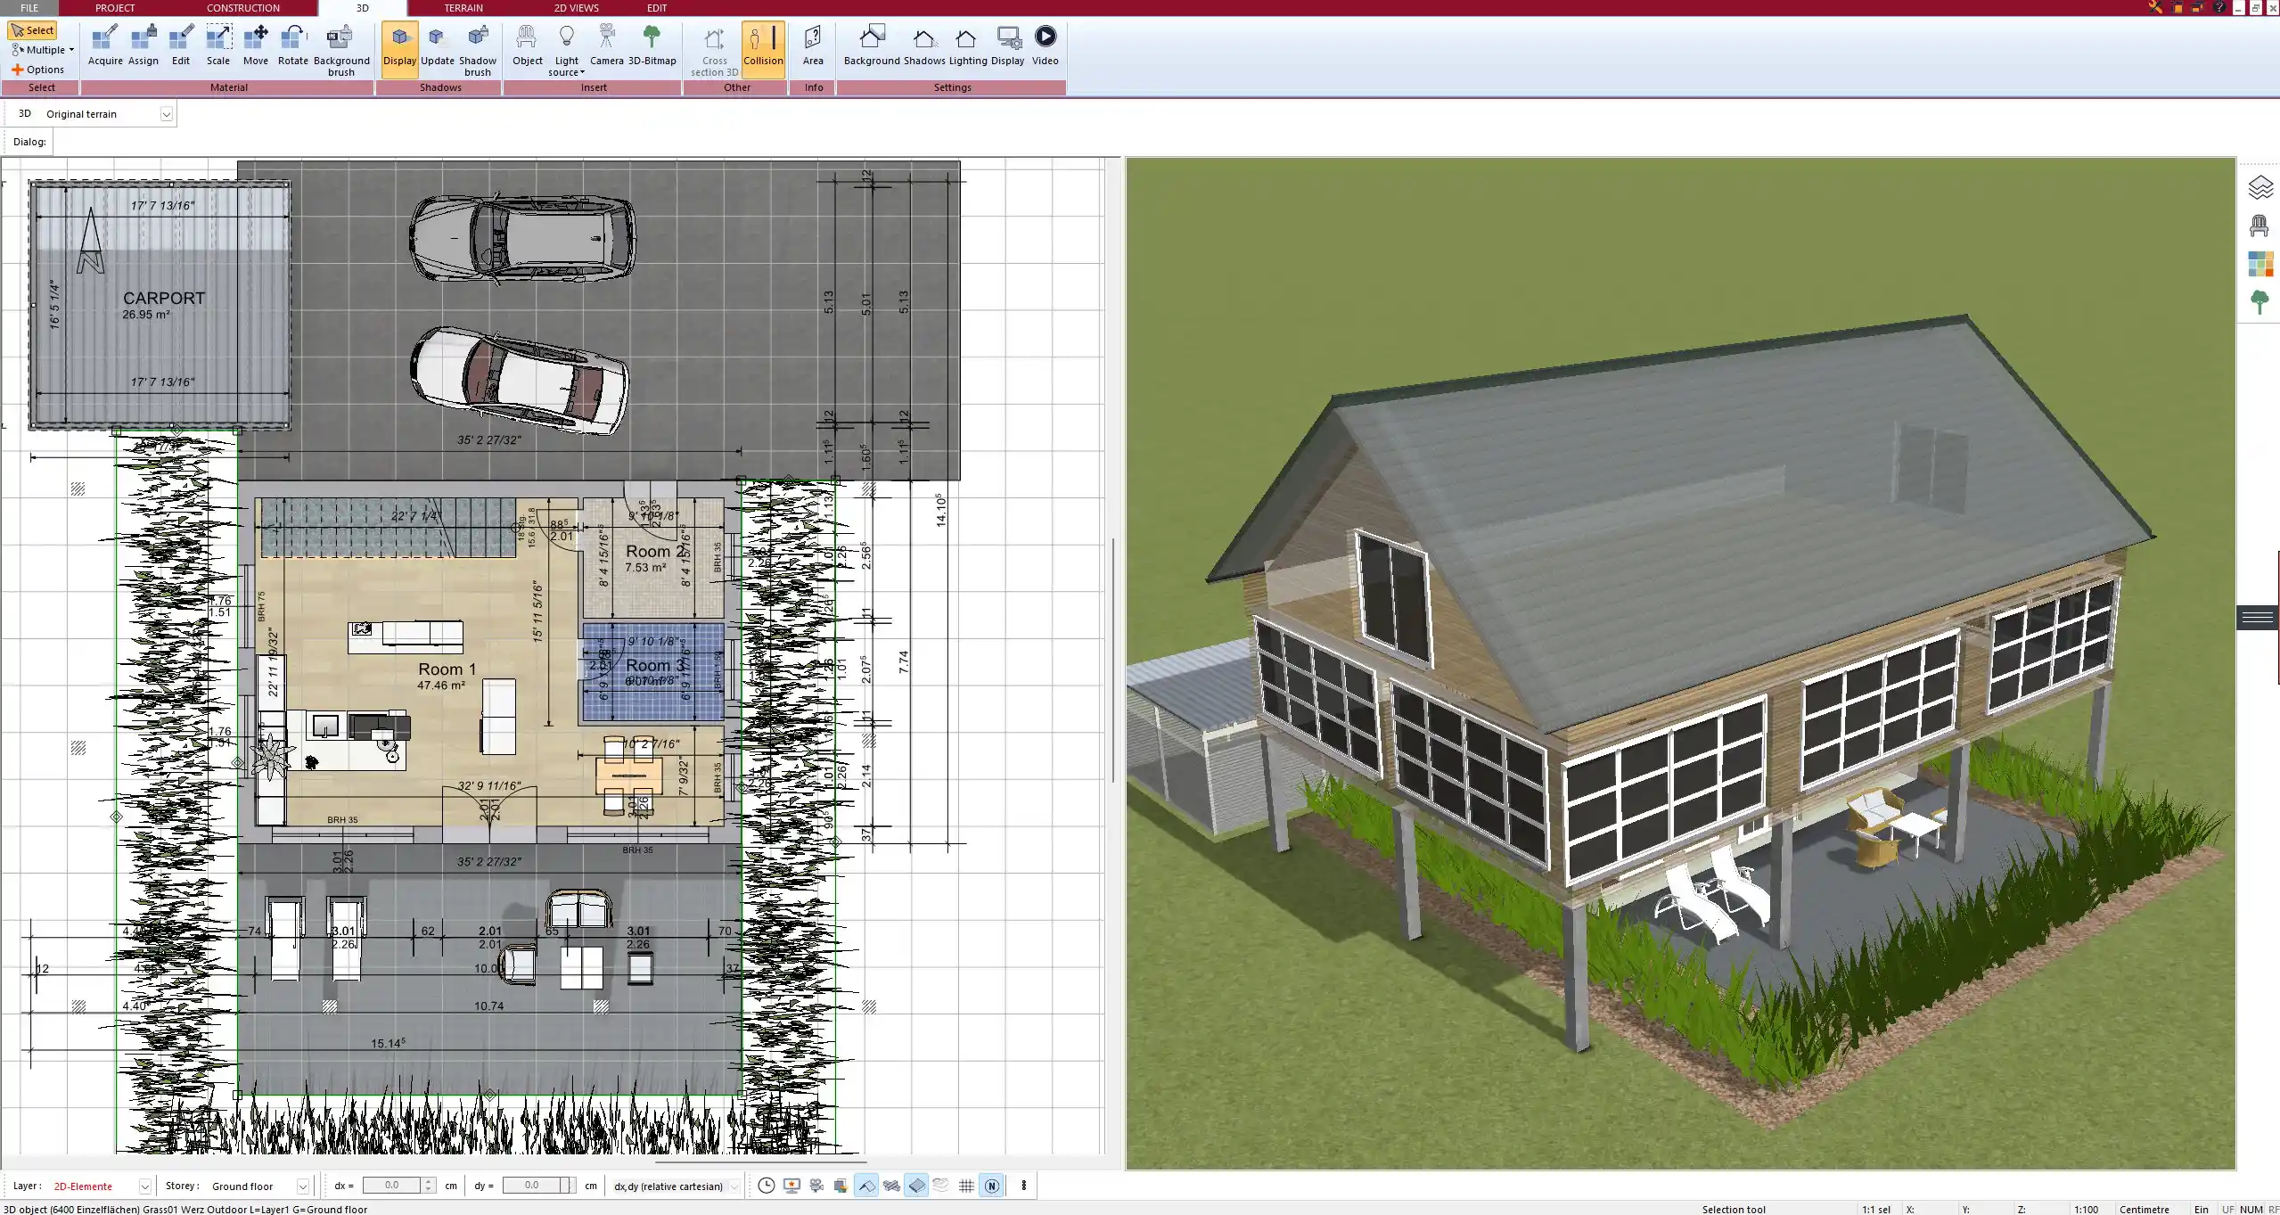This screenshot has height=1215, width=2280.
Task: Click the Background brush tool
Action: coord(340,49)
